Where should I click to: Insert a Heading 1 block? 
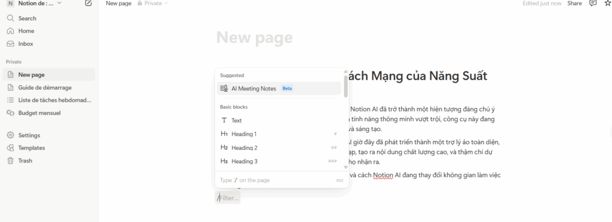[x=279, y=134]
